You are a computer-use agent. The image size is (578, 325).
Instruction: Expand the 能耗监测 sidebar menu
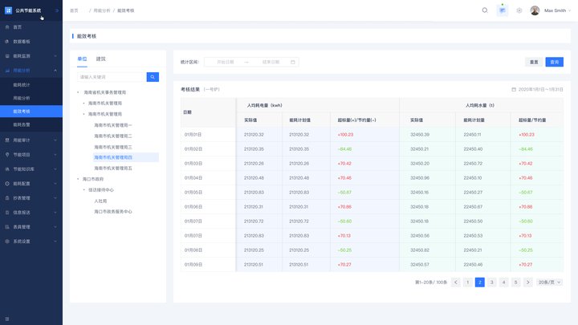(31, 55)
